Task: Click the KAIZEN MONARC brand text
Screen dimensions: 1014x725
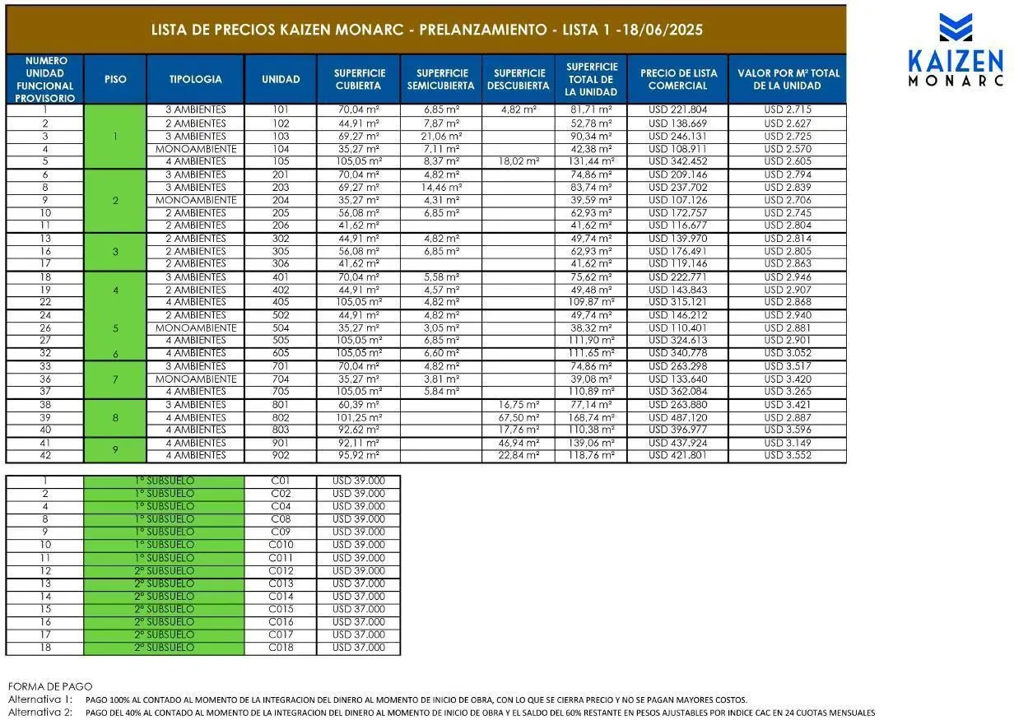Action: tap(956, 67)
